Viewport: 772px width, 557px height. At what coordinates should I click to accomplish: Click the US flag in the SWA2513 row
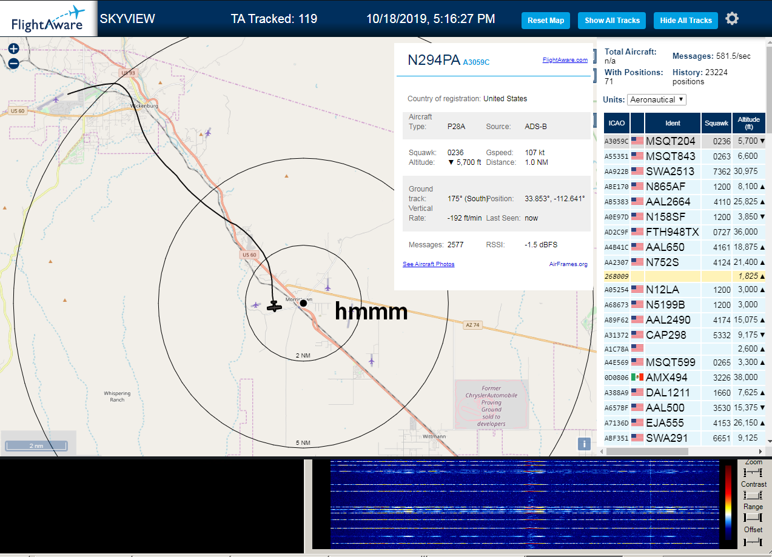[x=637, y=171]
